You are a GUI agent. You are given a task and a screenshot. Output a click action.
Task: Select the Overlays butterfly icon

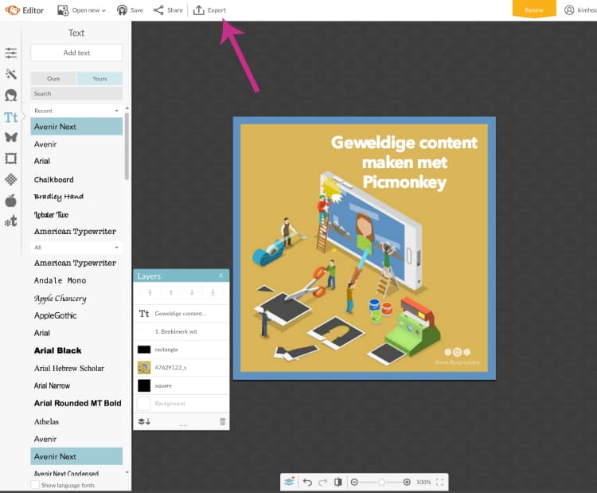[x=11, y=137]
